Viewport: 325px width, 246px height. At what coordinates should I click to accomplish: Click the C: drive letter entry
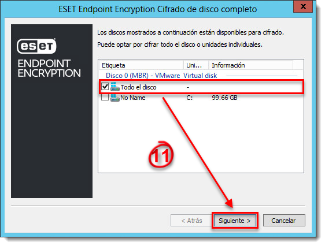point(190,98)
